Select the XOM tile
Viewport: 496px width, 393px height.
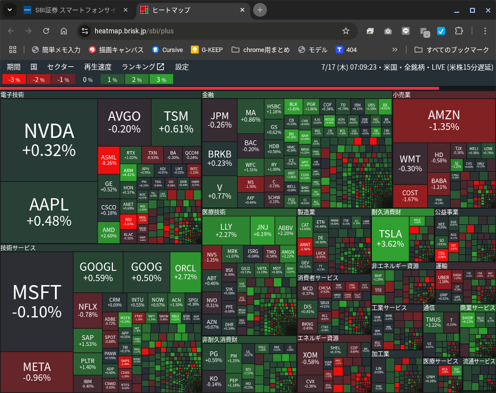tap(310, 358)
